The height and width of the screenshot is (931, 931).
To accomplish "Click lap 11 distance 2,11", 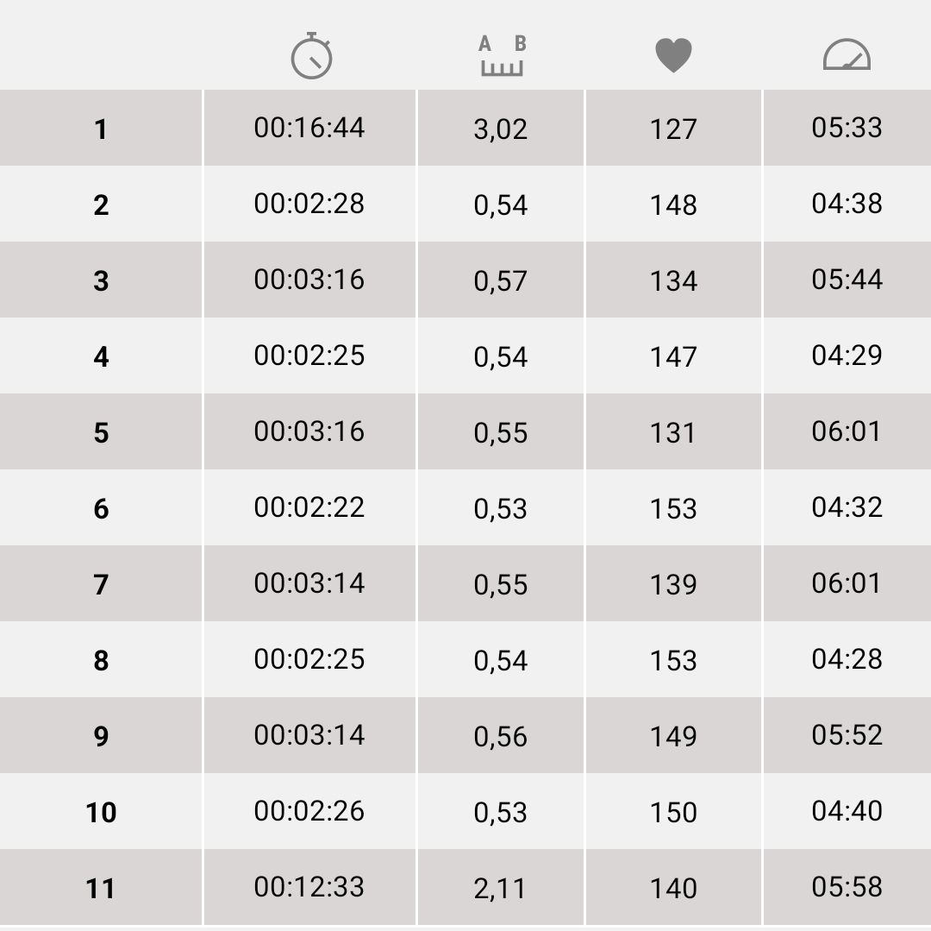I will pyautogui.click(x=499, y=889).
